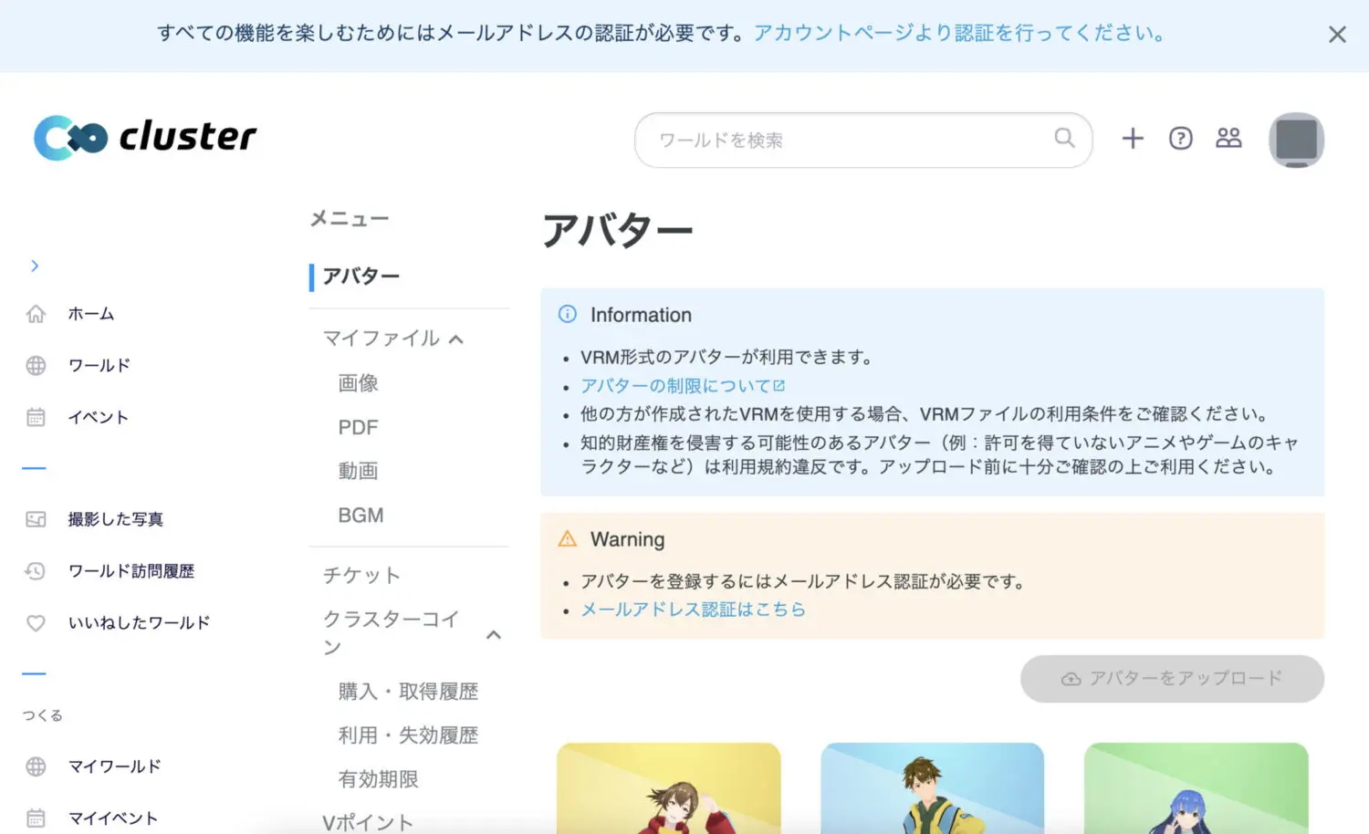Open the friends people icon
Viewport: 1369px width, 834px height.
click(1228, 138)
